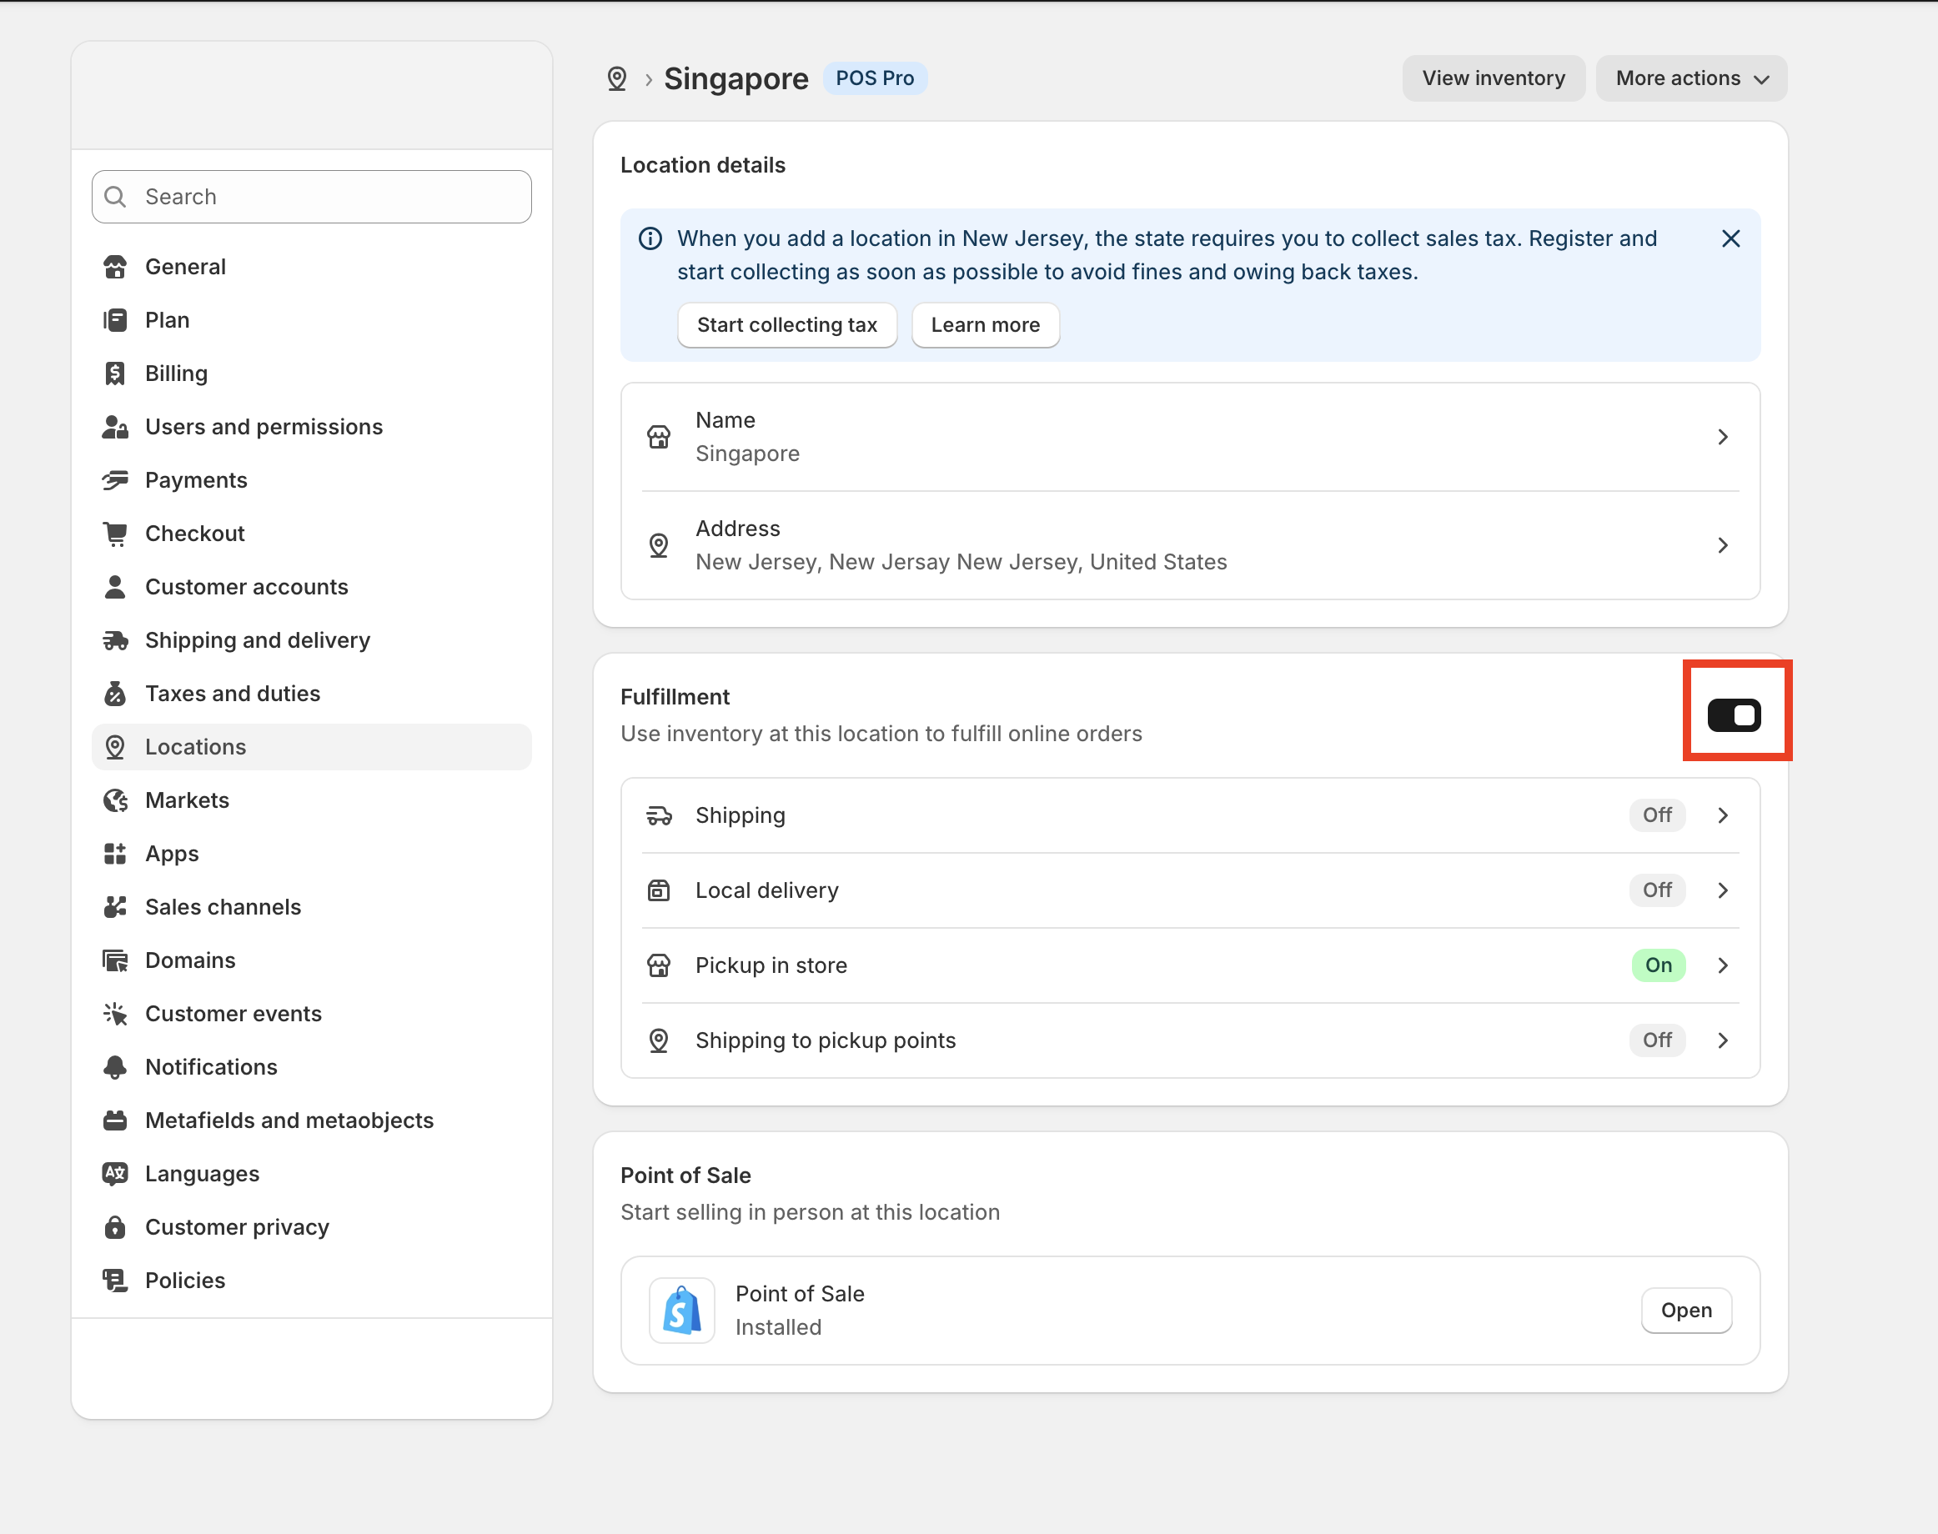
Task: Select Taxes and duties menu item
Action: point(233,694)
